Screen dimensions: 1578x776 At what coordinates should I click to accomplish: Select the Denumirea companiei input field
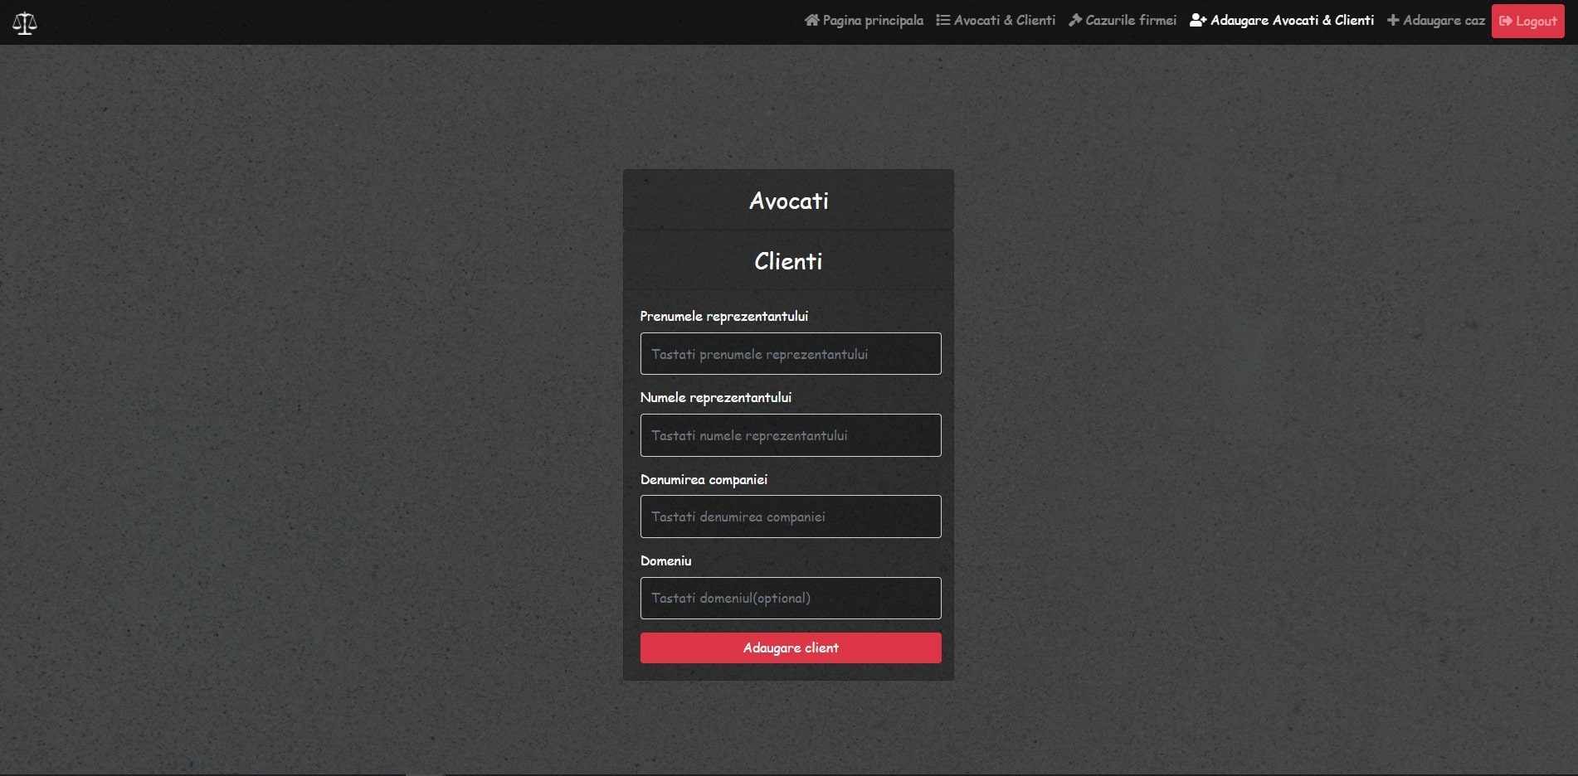(790, 517)
